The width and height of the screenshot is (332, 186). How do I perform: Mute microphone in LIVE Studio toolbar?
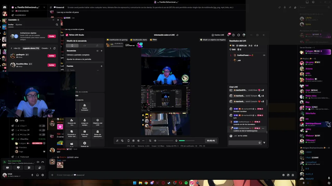[x=176, y=141]
